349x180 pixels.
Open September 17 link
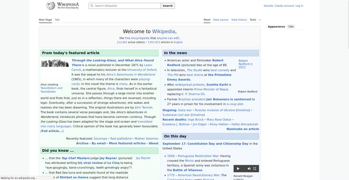174,143
